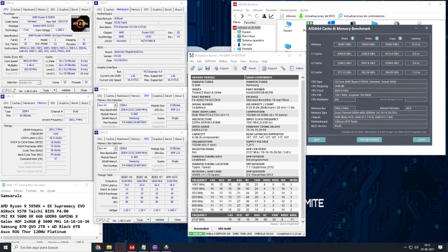The height and width of the screenshot is (252, 448).
Task: Click the Equipo computer icon in AIDA64 pane
Action: 288,26
